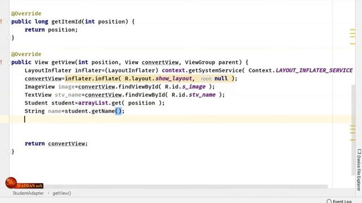This screenshot has width=362, height=203.
Task: Click the getItemId method name
Action: click(66, 21)
